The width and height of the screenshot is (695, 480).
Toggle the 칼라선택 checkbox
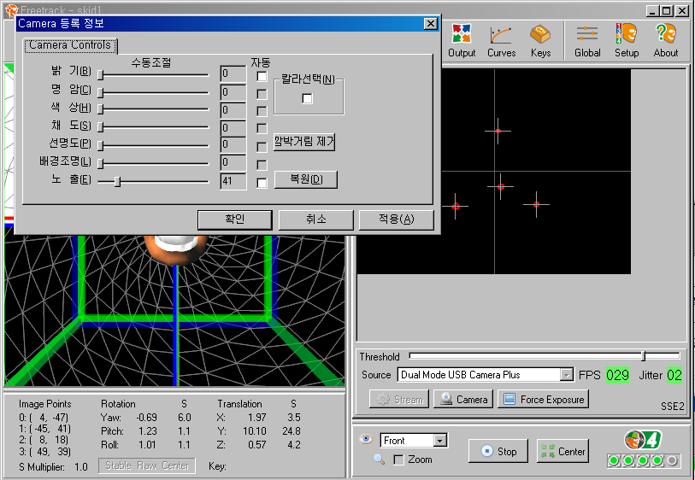point(308,98)
